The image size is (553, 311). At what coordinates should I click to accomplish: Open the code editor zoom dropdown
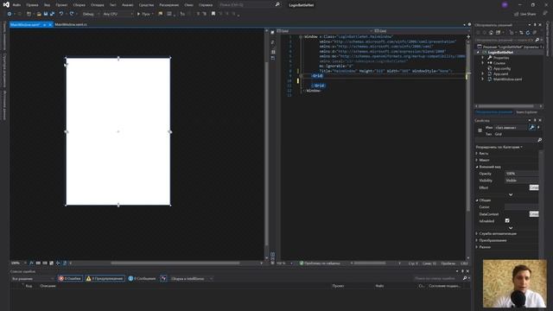[x=284, y=263]
